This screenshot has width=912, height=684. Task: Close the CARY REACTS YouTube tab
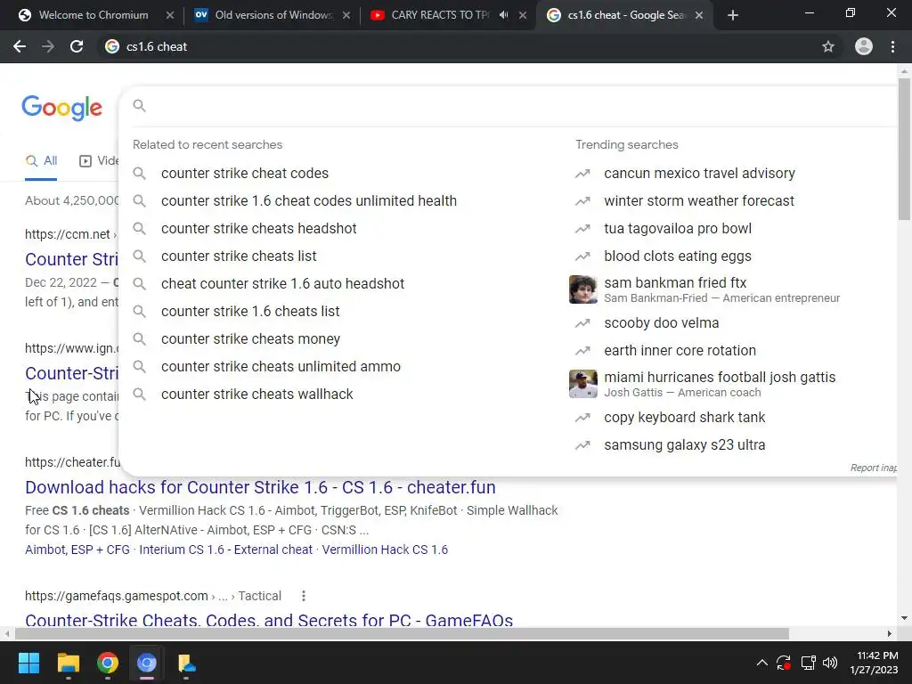point(523,15)
